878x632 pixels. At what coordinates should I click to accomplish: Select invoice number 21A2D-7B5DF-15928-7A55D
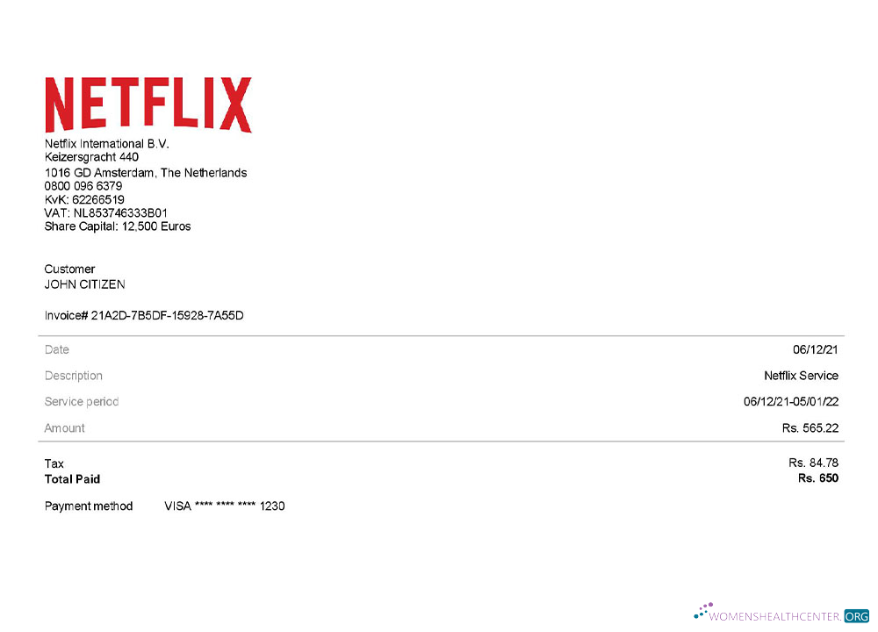click(145, 315)
